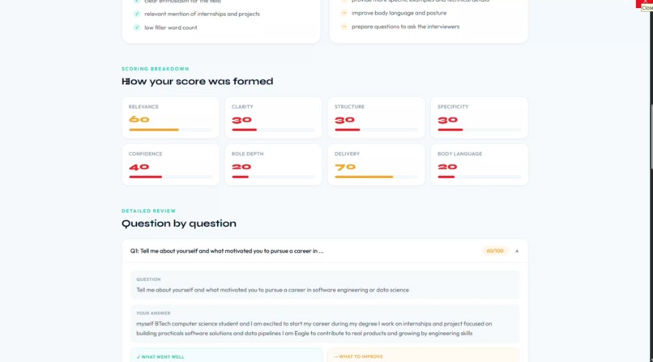This screenshot has height=362, width=653.
Task: Collapse the Q1 question chevron arrow
Action: point(517,251)
